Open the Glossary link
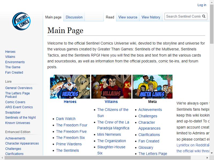This screenshot has height=160, width=214. (x=146, y=147)
